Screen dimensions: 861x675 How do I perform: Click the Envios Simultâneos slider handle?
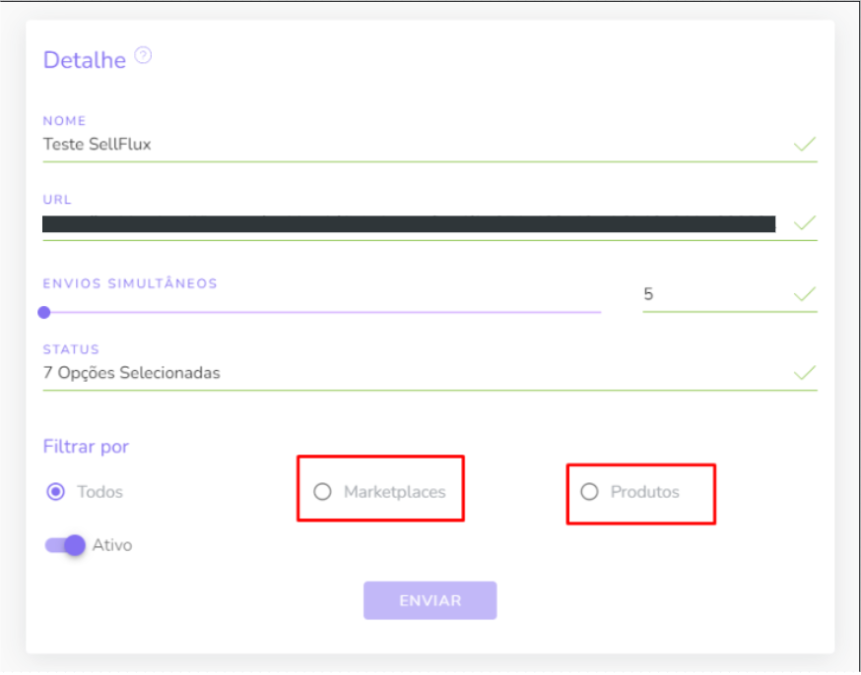click(x=44, y=313)
